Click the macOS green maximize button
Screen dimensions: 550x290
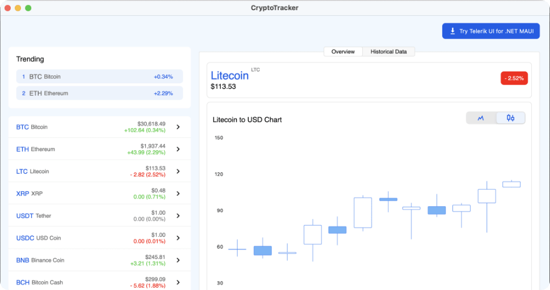pyautogui.click(x=28, y=8)
